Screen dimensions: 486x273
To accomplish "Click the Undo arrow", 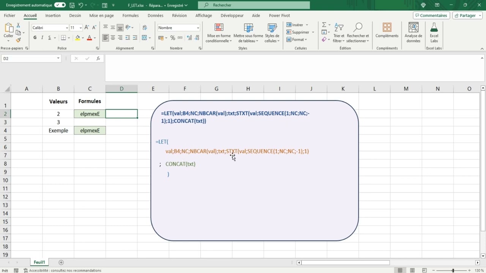I will click(x=80, y=5).
